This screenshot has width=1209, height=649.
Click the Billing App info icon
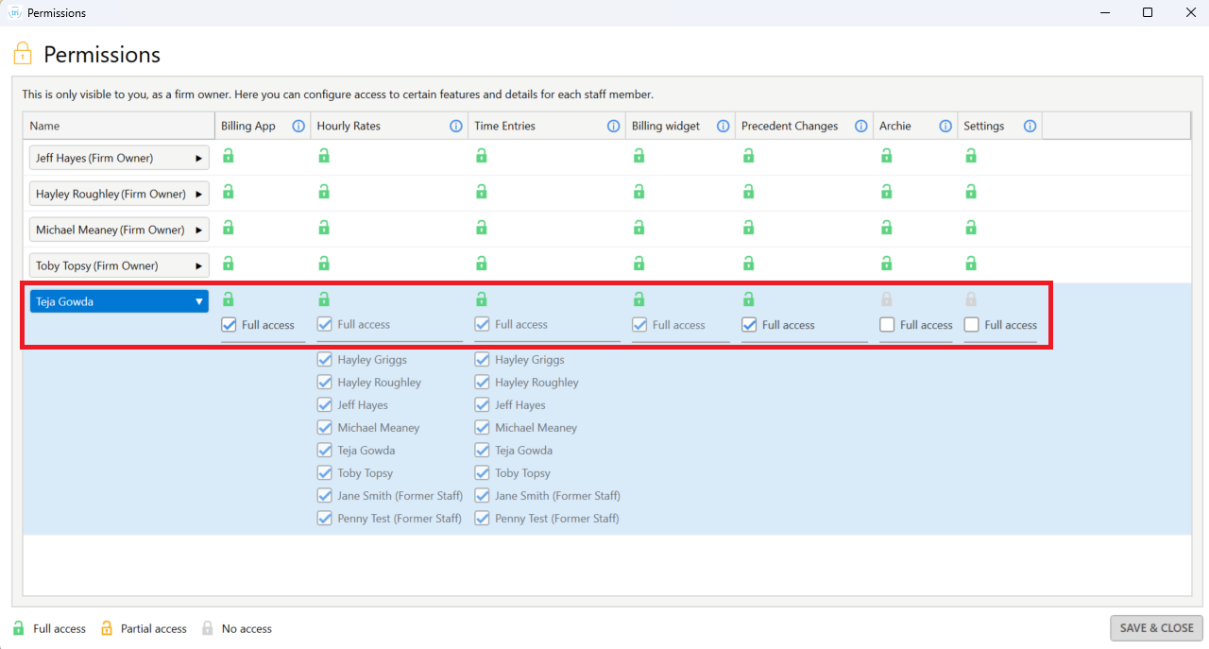(x=298, y=126)
